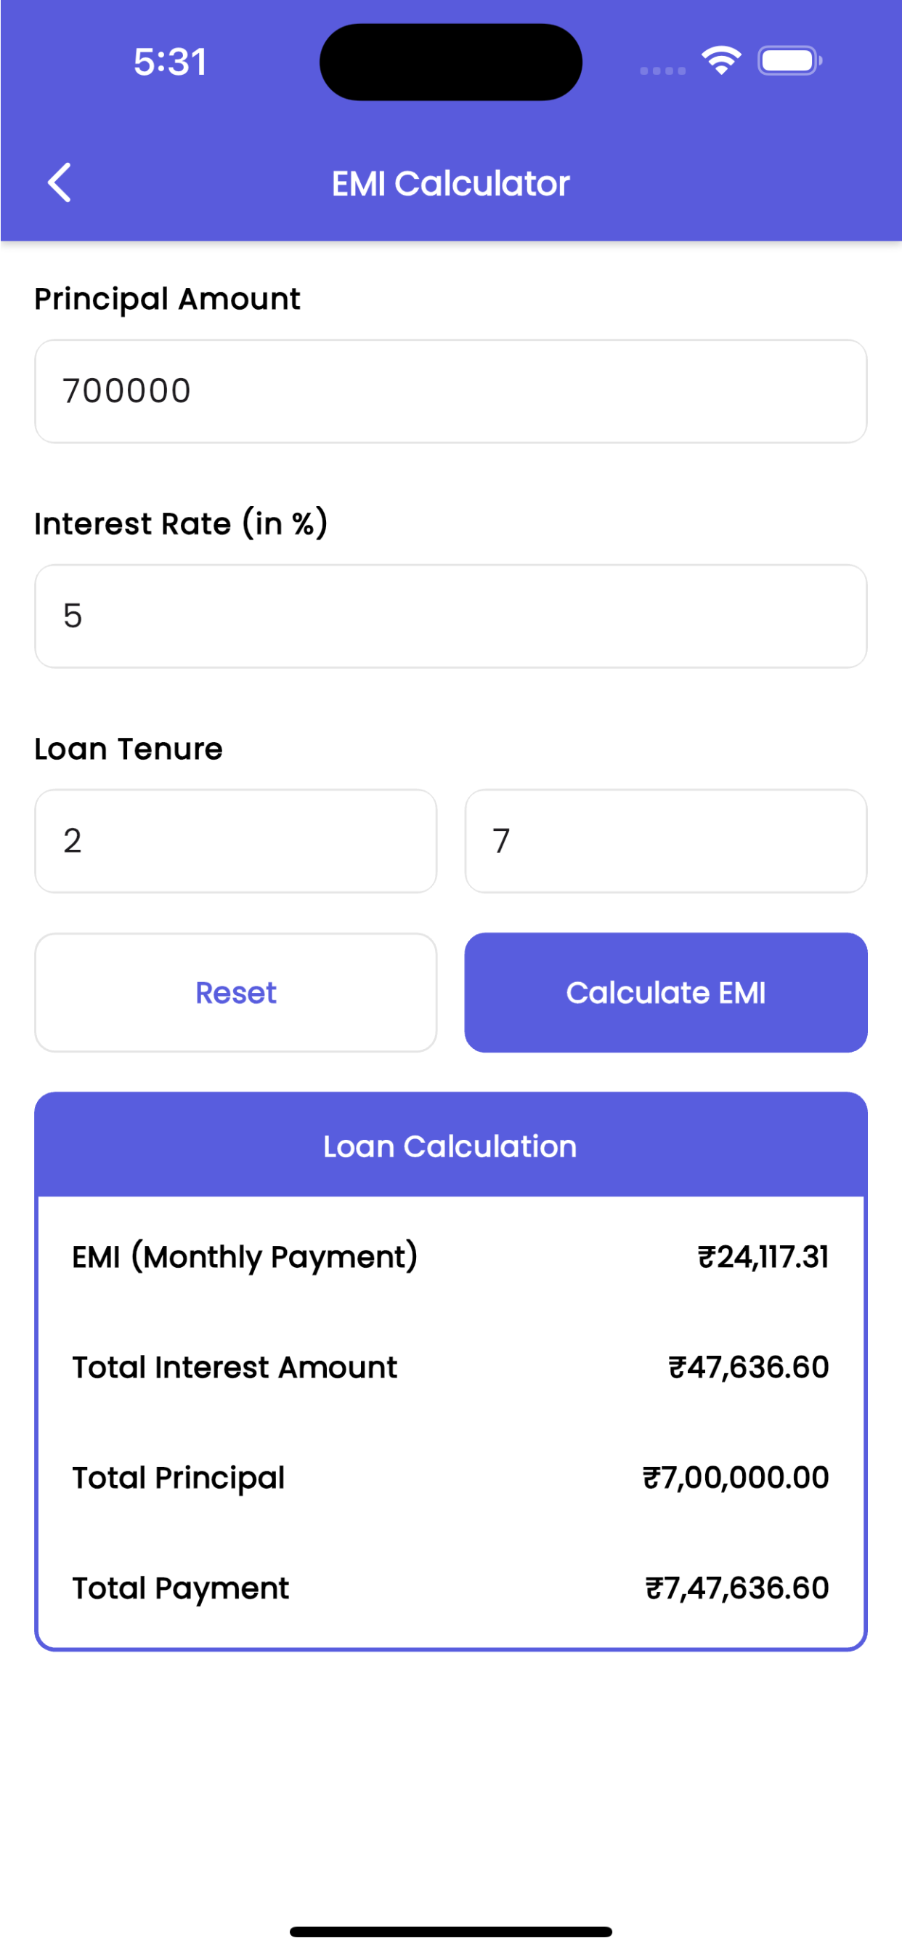Focus the Principal Amount field showing 700000
Viewport: 902px width, 1954px height.
[451, 391]
